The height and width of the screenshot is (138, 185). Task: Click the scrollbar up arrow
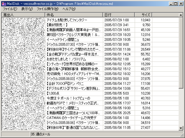[181, 15]
